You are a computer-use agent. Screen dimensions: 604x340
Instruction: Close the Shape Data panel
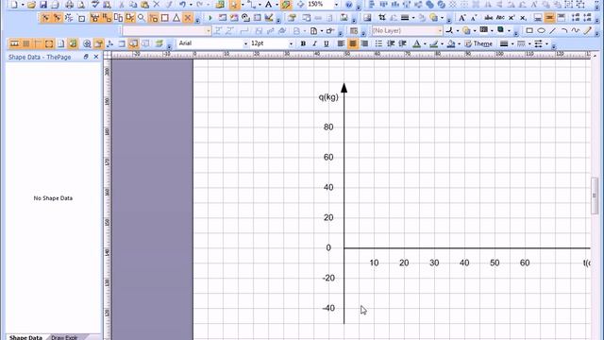tap(96, 57)
